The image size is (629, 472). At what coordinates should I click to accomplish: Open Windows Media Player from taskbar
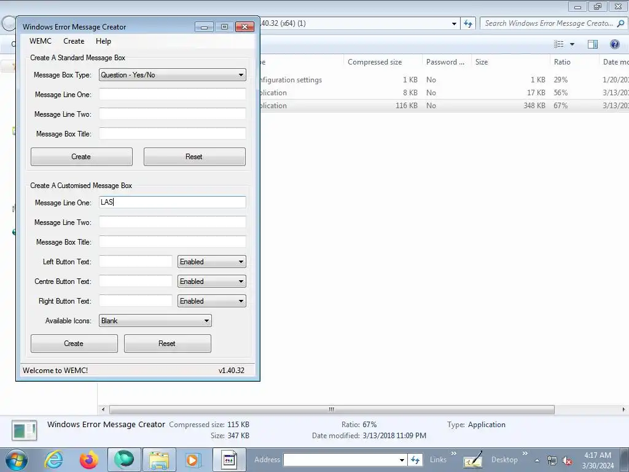(x=192, y=460)
